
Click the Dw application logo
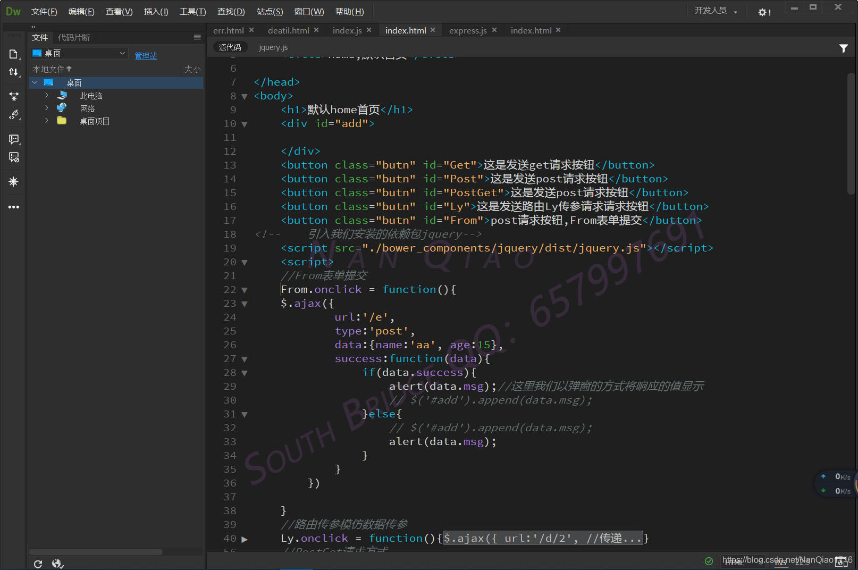[x=13, y=11]
